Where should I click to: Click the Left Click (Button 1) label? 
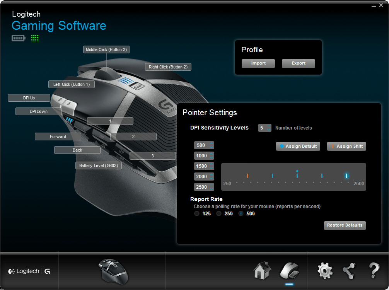tap(72, 84)
